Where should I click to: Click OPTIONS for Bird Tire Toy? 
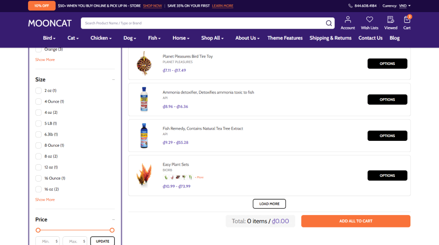click(x=387, y=63)
